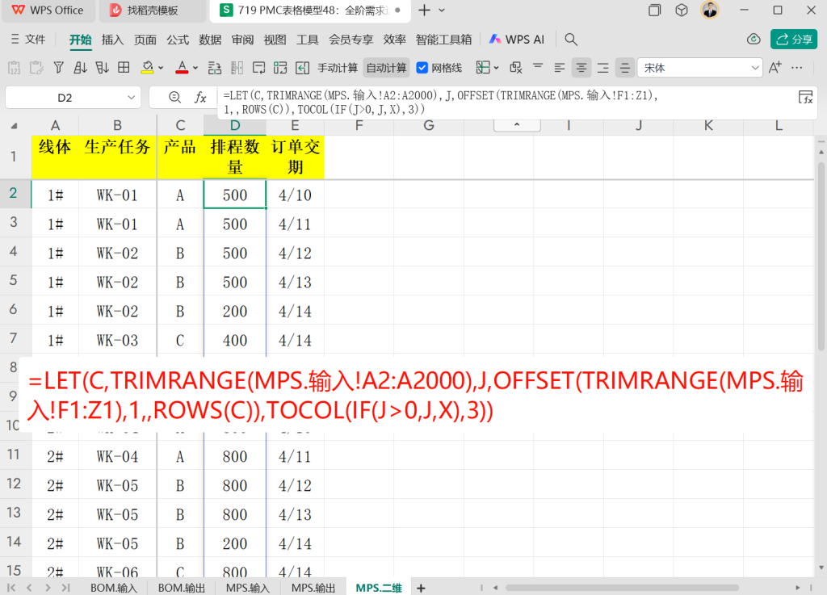
Task: Go to first sheet navigation arrow
Action: pyautogui.click(x=11, y=587)
